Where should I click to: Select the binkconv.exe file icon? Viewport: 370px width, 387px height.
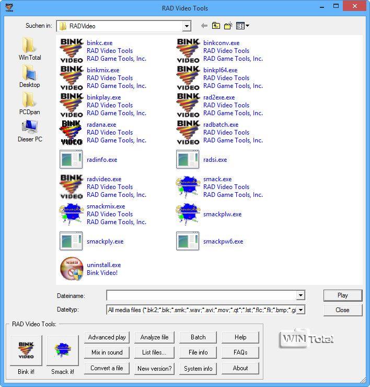(x=188, y=51)
